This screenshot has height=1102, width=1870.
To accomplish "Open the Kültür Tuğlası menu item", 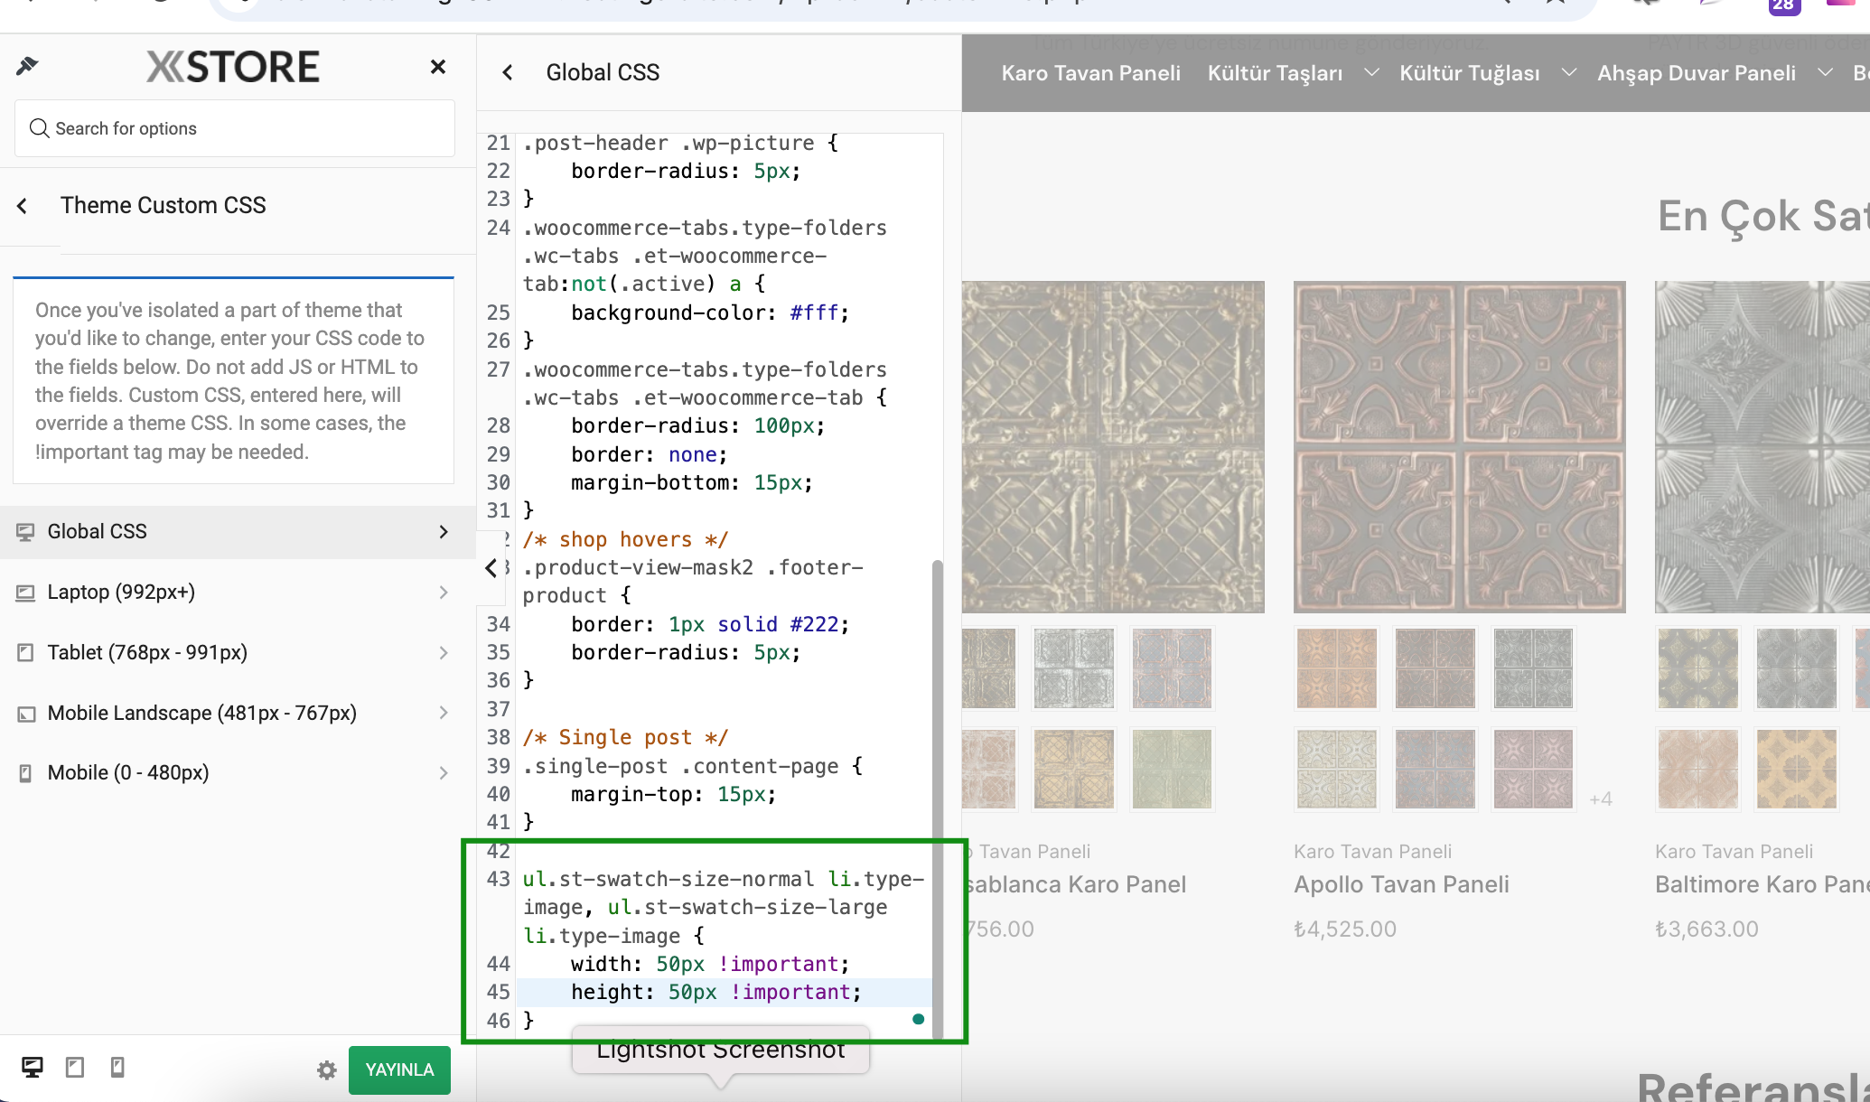I will coord(1469,73).
